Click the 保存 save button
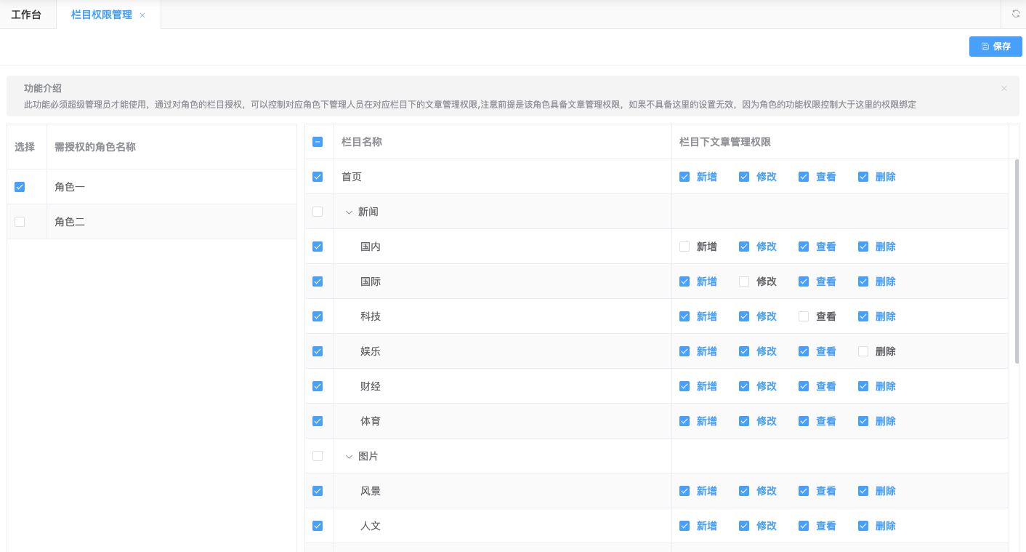1026x552 pixels. coord(995,47)
